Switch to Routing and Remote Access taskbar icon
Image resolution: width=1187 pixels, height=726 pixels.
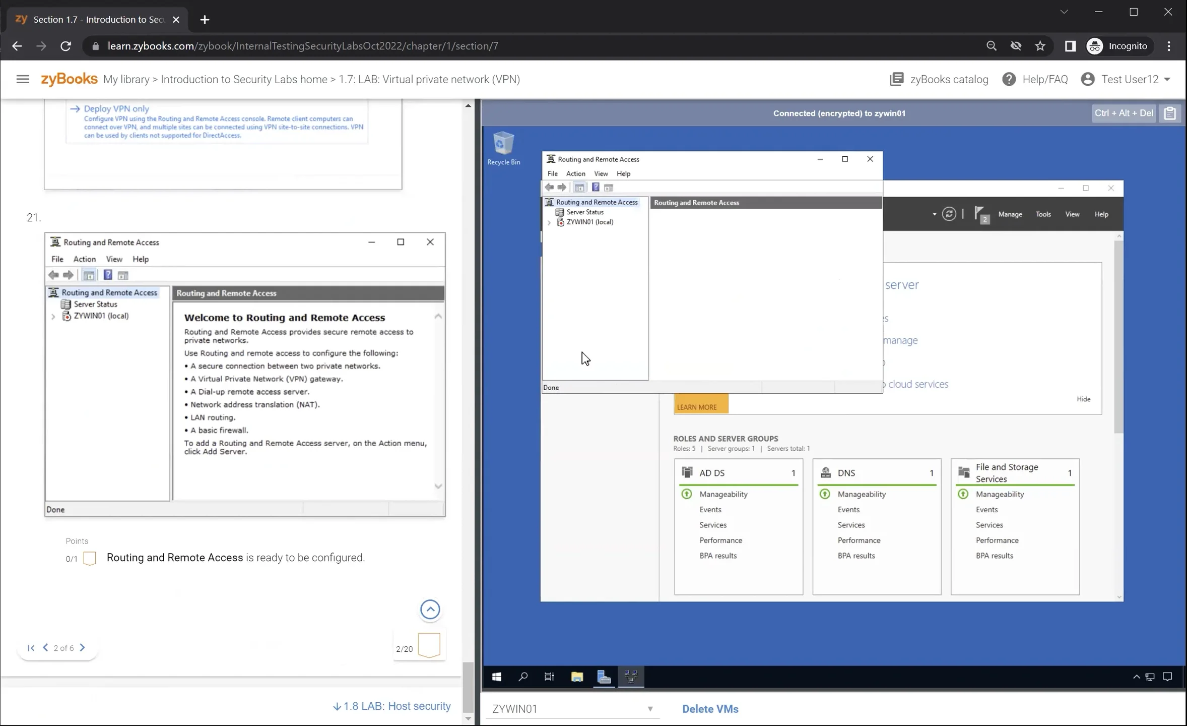tap(631, 677)
